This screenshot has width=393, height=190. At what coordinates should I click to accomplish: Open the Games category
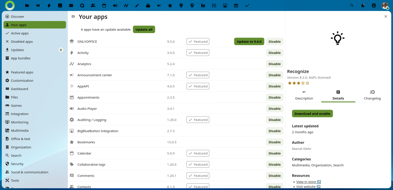click(35, 106)
